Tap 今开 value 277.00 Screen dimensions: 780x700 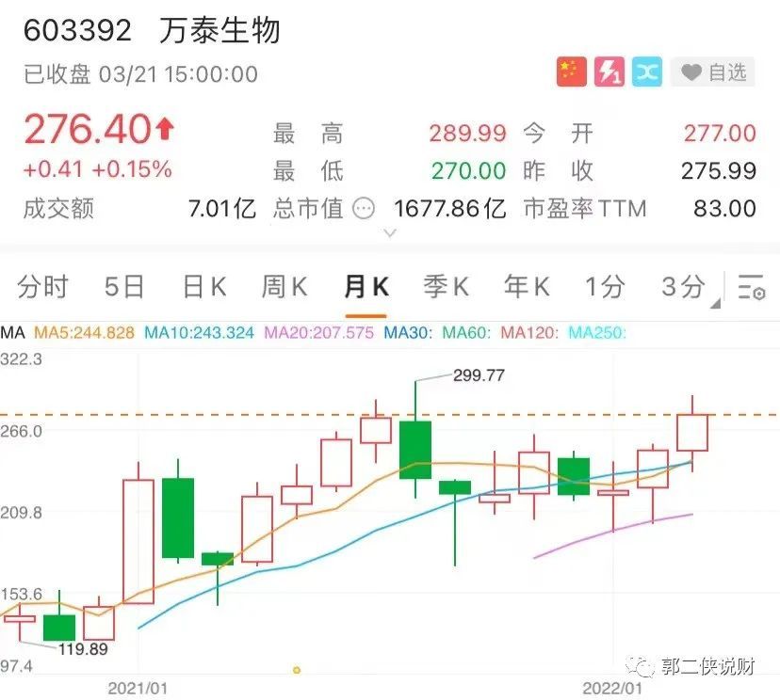720,134
